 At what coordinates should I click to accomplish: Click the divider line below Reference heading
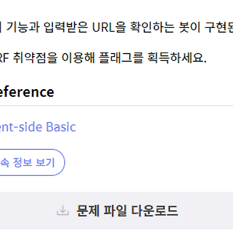(116, 106)
